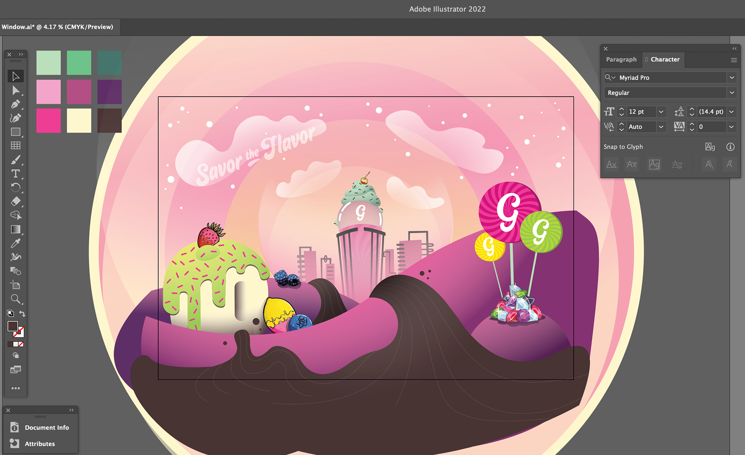Screen dimensions: 745x455
Task: Expand Document Info panel group arrows
Action: pyautogui.click(x=71, y=410)
